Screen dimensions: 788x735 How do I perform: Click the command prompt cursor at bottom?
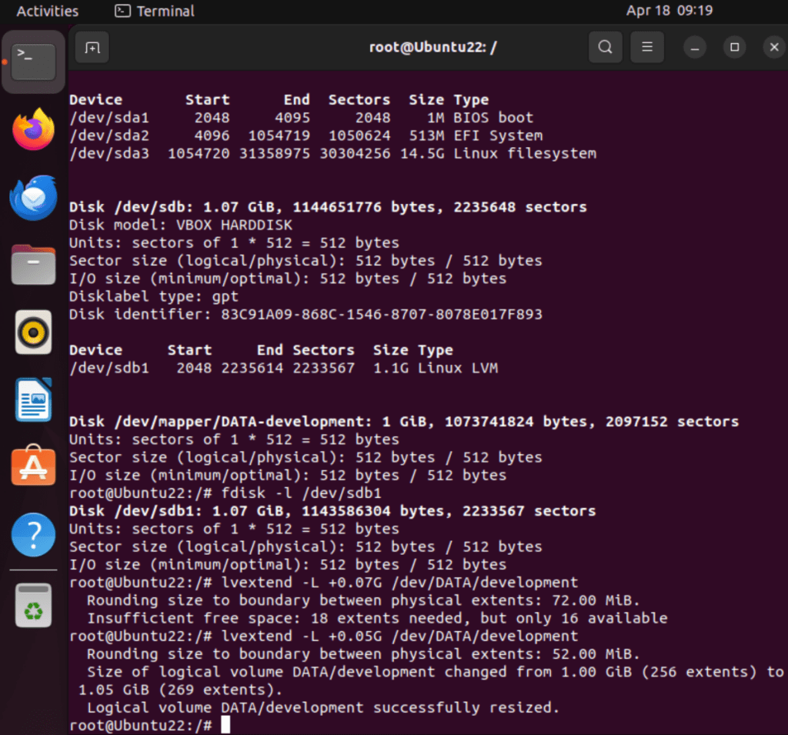(225, 725)
